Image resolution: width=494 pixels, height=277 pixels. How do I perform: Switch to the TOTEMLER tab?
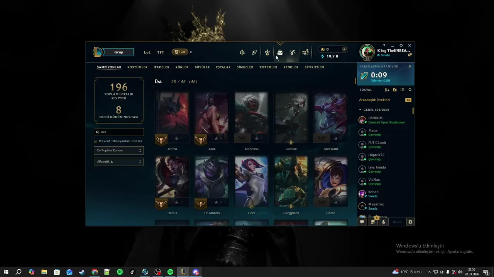tap(268, 67)
